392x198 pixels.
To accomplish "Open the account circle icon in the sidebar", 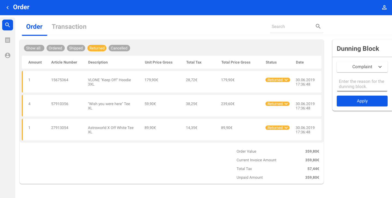I will (x=8, y=55).
